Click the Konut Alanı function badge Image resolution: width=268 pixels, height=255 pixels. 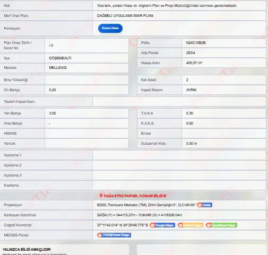110,28
